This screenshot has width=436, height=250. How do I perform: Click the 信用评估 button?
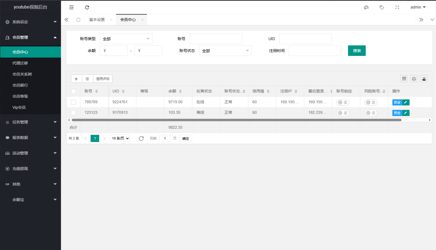tap(103, 79)
